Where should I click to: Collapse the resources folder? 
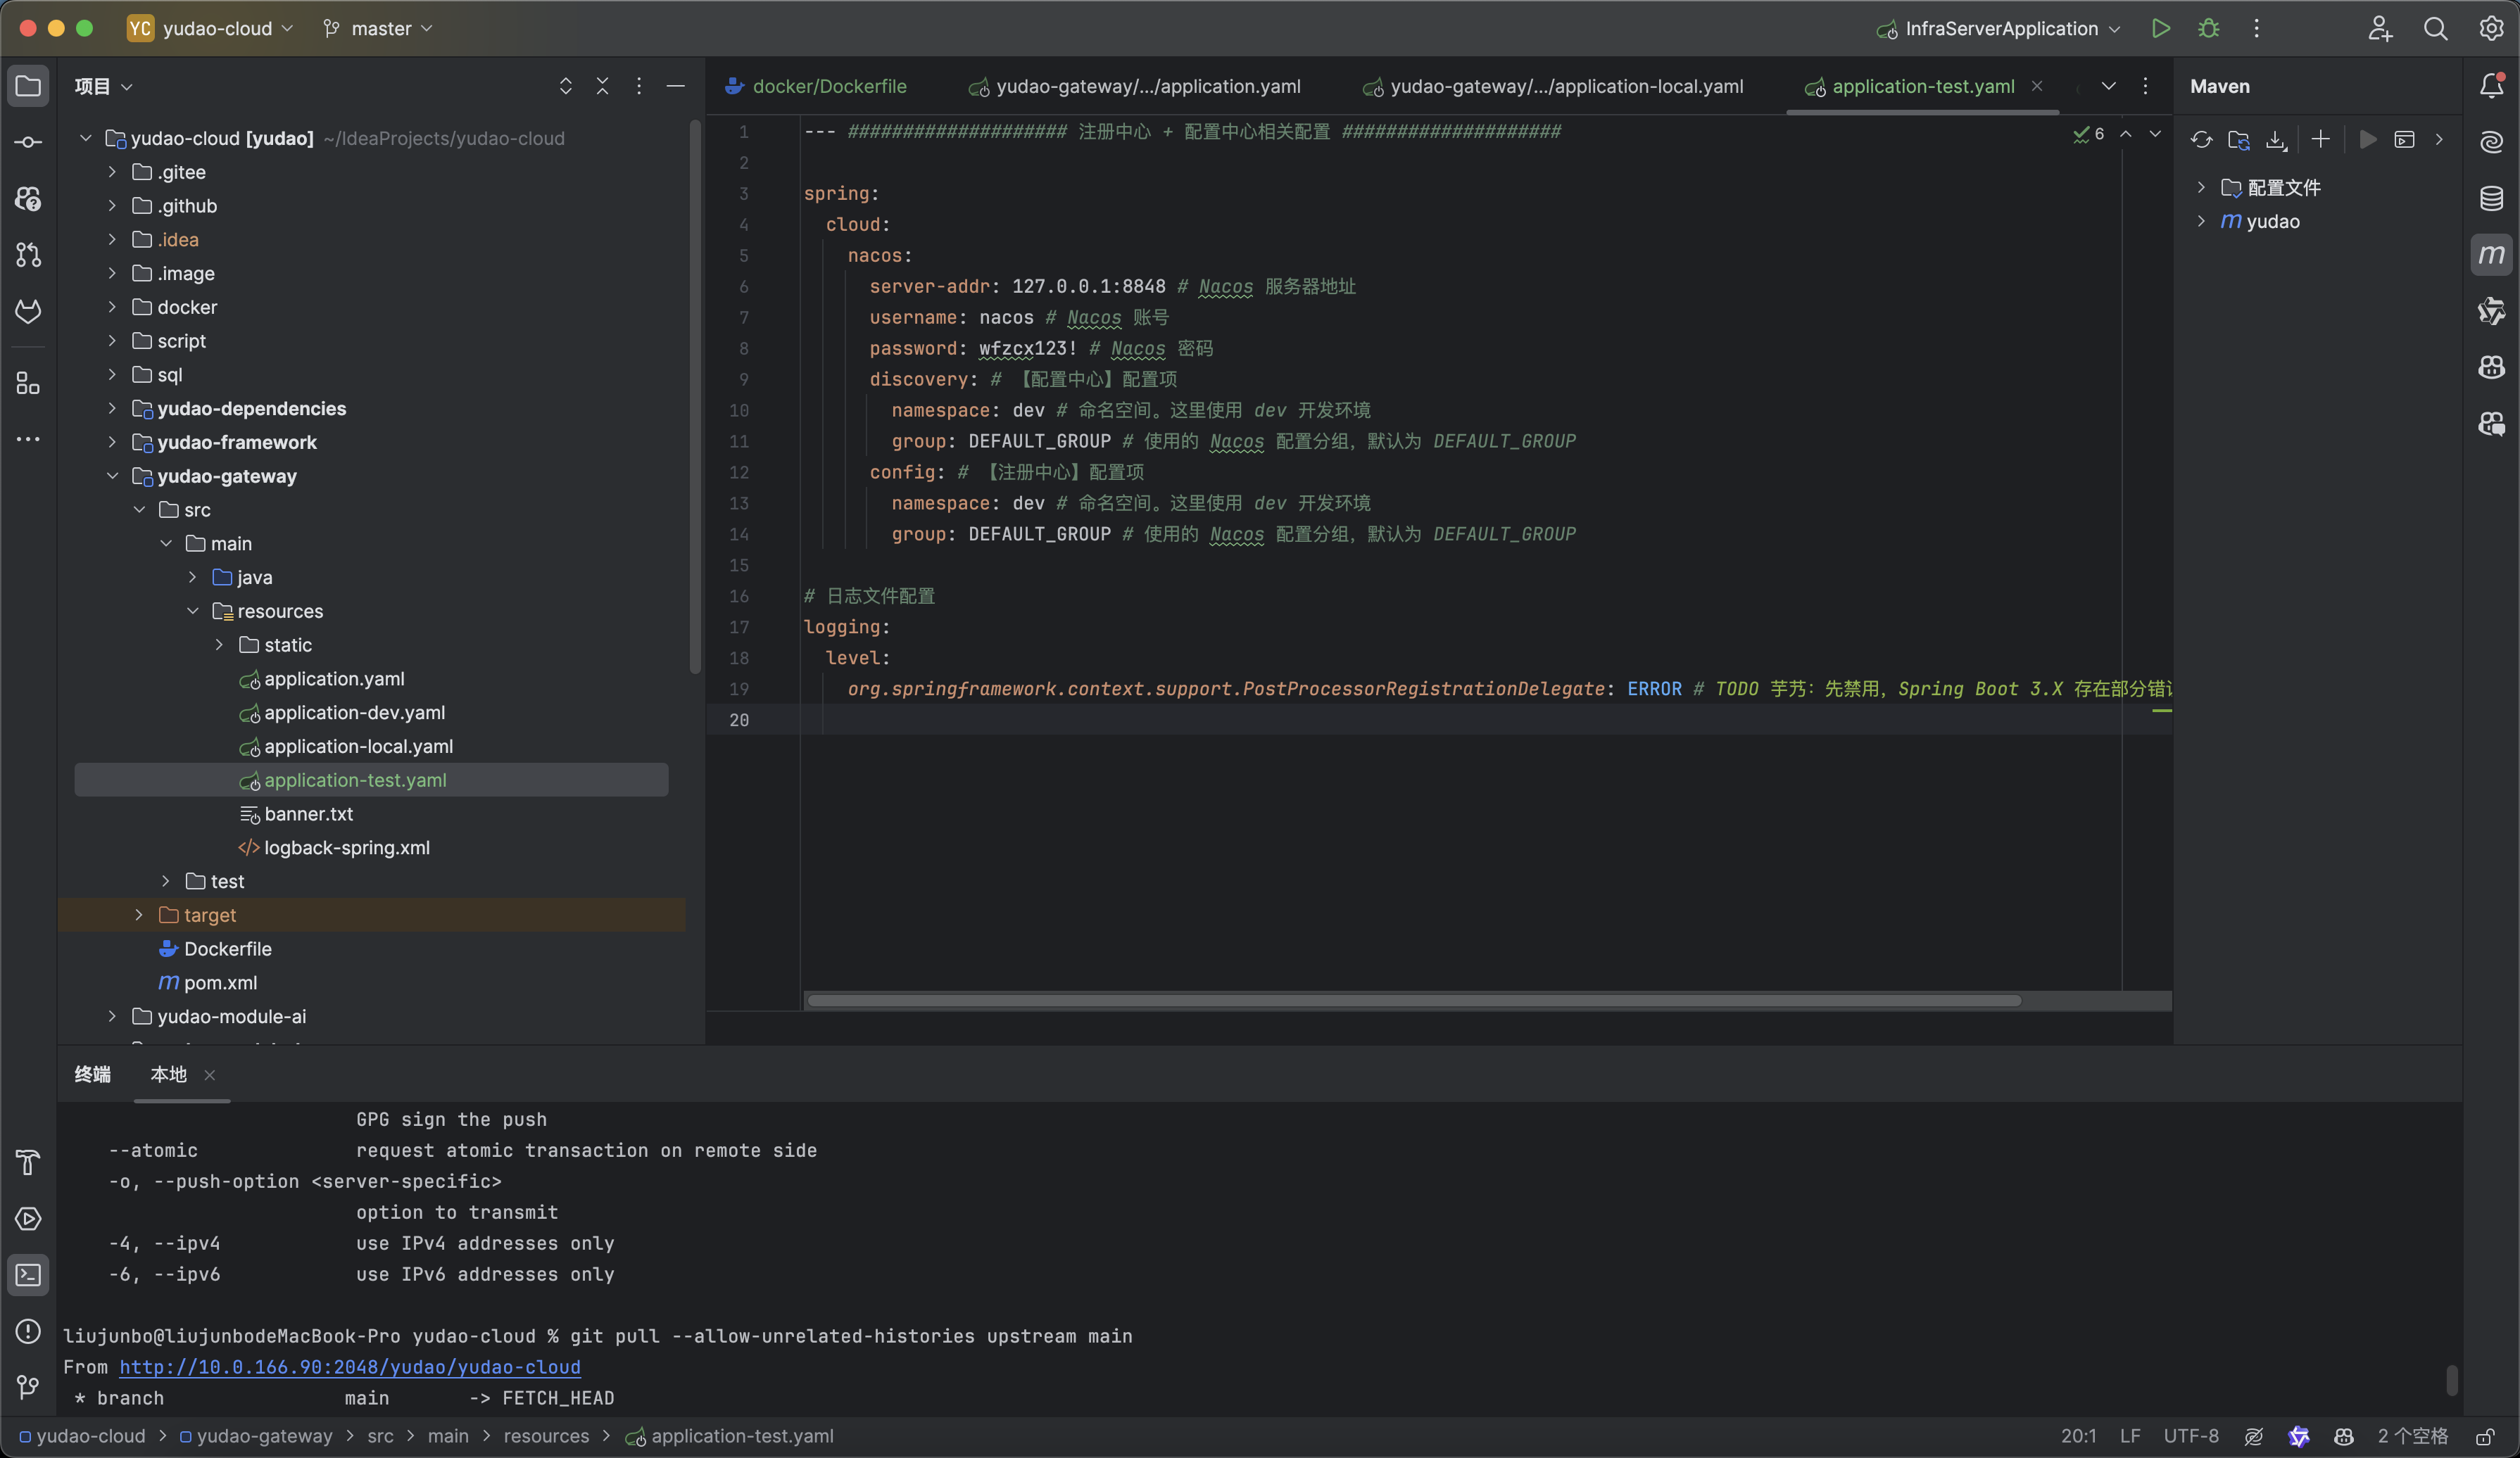coord(193,611)
